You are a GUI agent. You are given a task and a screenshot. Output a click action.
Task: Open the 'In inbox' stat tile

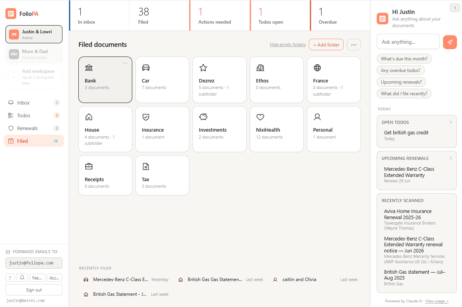click(x=99, y=15)
